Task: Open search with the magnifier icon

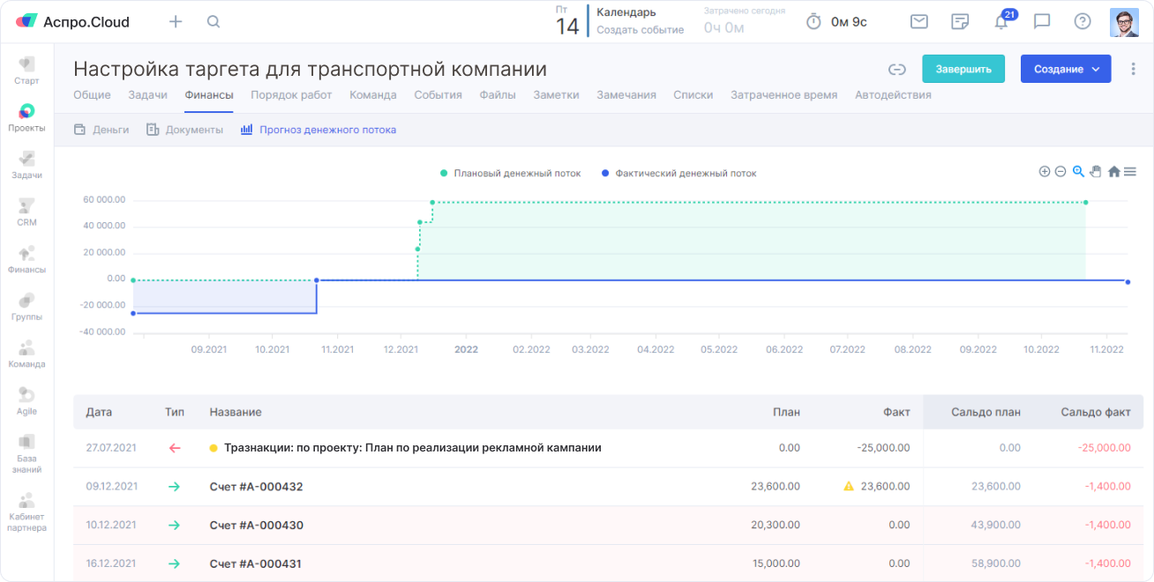Action: point(214,22)
